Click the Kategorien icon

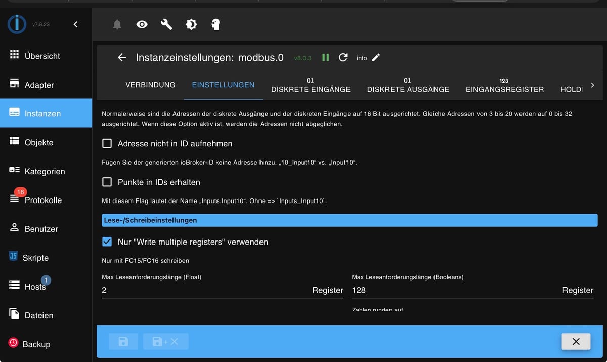pos(14,170)
